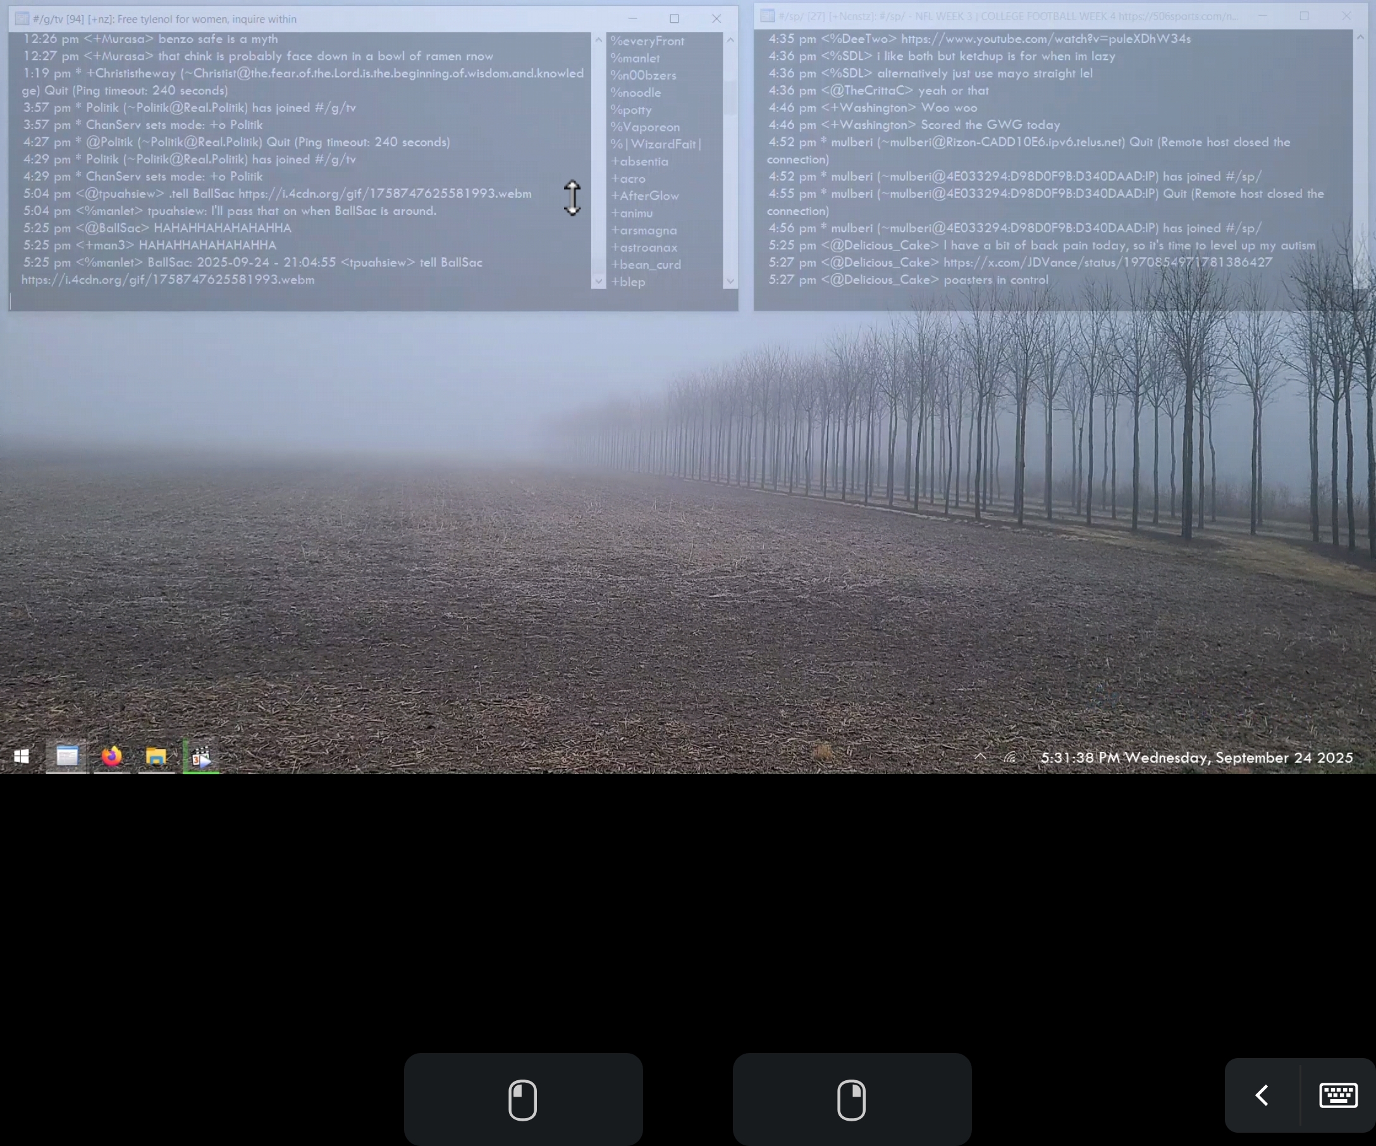This screenshot has height=1146, width=1376.
Task: Open the JDVance x.com status link
Action: click(1107, 262)
